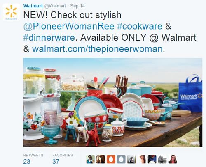Click the first avatar in the favoriters row
The image size is (206, 167).
pyautogui.click(x=90, y=159)
